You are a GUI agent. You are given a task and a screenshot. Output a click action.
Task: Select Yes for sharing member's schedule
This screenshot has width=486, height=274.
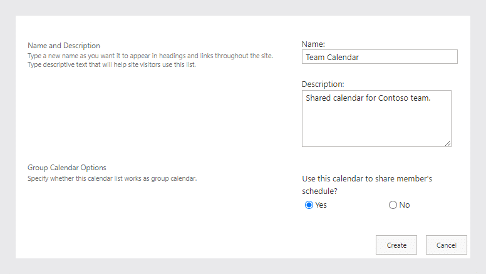point(309,205)
